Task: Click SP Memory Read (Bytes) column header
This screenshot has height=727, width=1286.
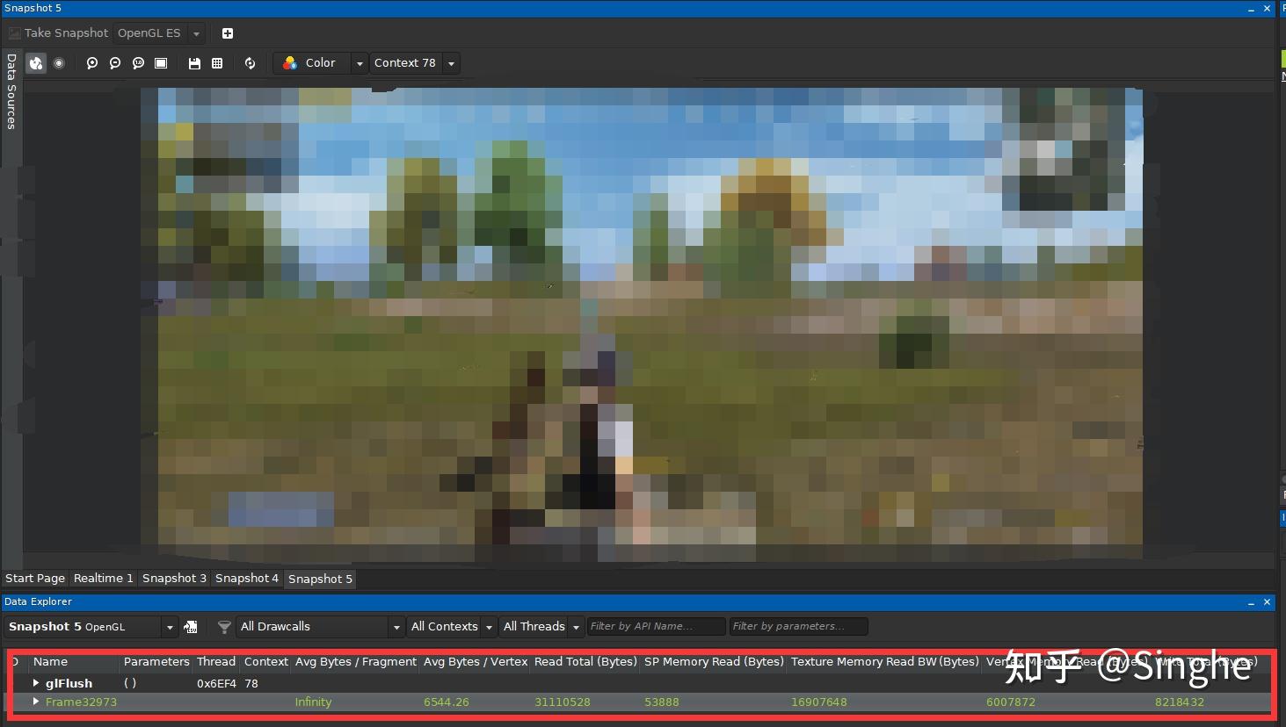Action: (714, 662)
